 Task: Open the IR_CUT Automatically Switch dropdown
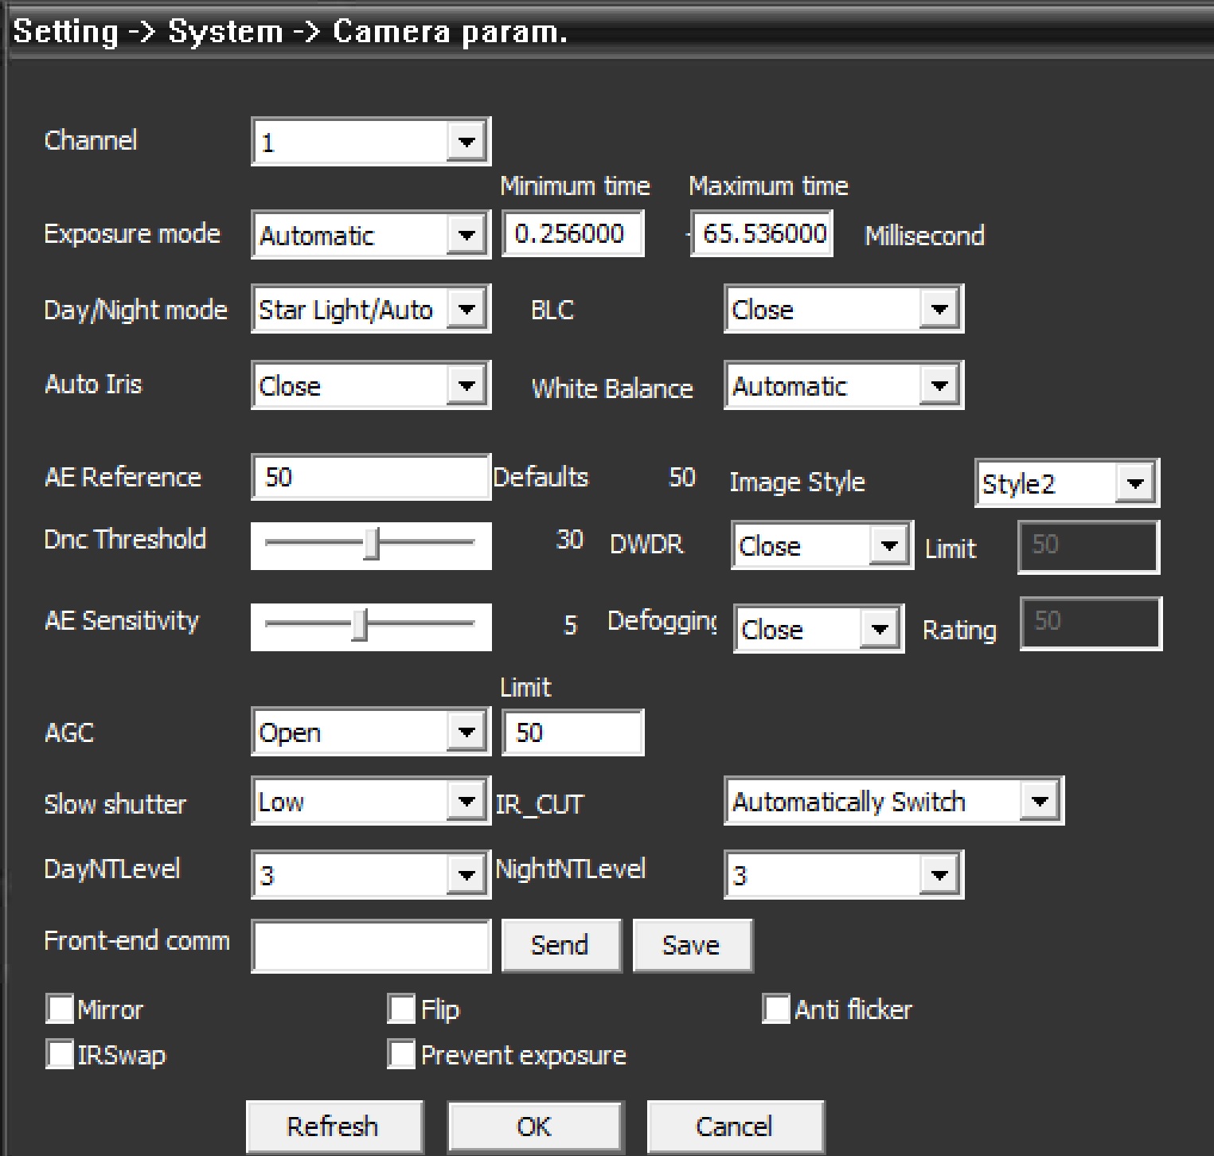point(1039,801)
